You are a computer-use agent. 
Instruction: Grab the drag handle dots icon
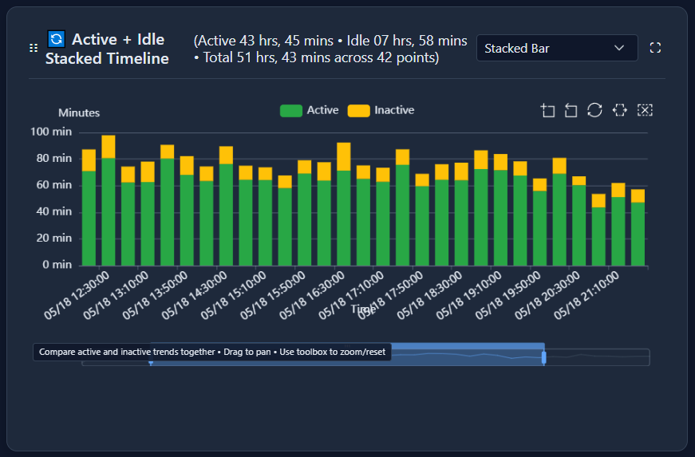pos(34,48)
